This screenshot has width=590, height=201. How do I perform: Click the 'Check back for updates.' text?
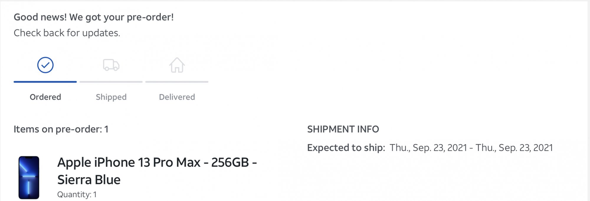[67, 33]
